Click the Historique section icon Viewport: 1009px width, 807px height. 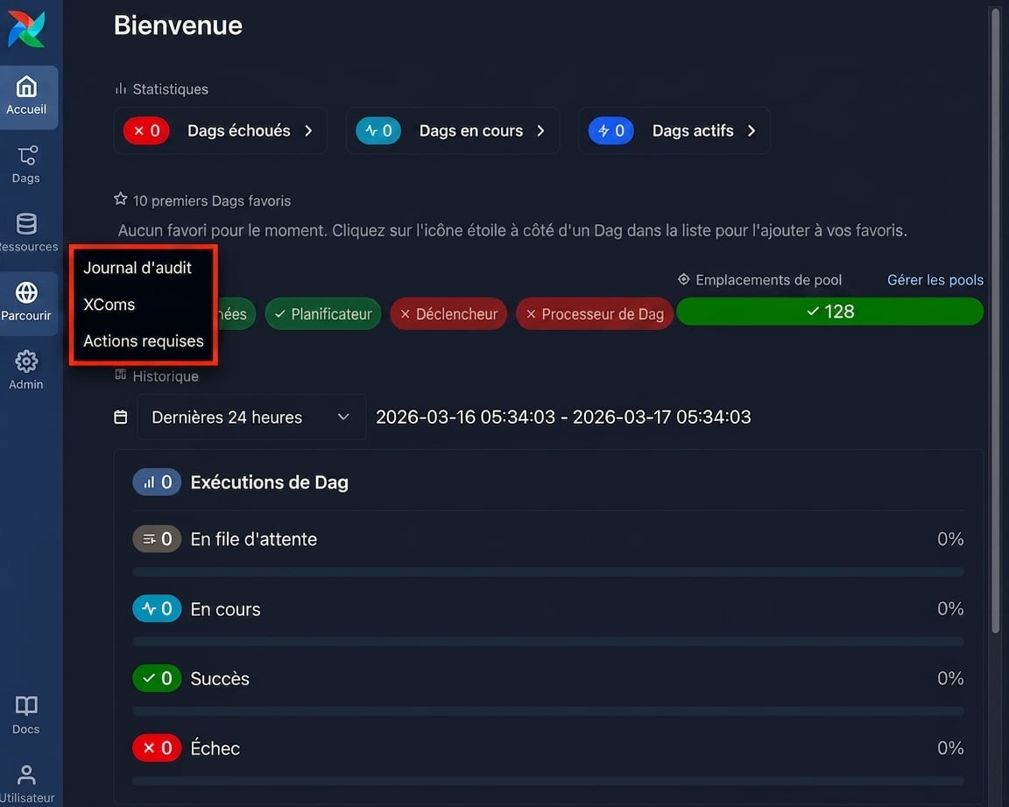(x=120, y=375)
